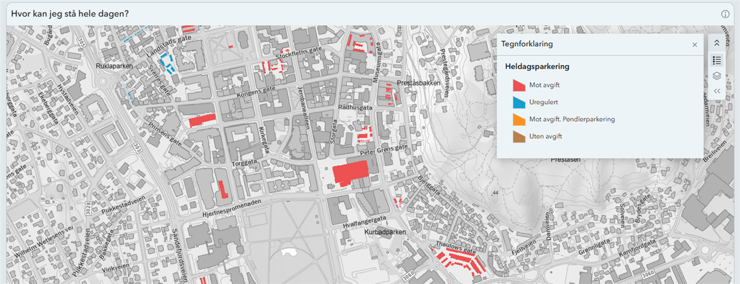740x284 pixels.
Task: Click the large red parking area by Peter Grøns gate
Action: [x=350, y=172]
